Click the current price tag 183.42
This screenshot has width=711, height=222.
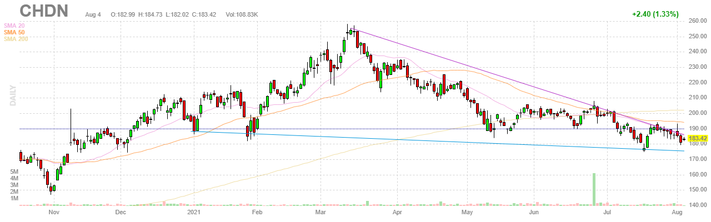pos(698,138)
